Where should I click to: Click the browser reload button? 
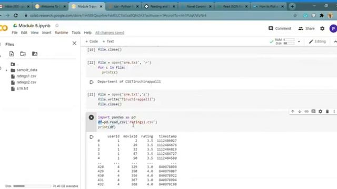click(16, 15)
